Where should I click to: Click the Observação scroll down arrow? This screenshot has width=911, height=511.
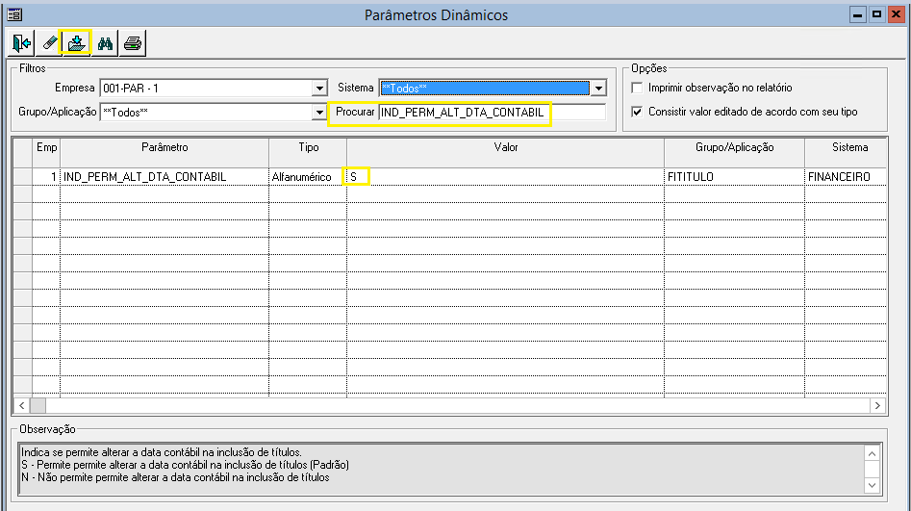(873, 485)
